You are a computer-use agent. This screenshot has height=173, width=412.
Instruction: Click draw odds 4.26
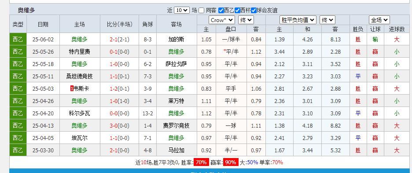(307, 40)
